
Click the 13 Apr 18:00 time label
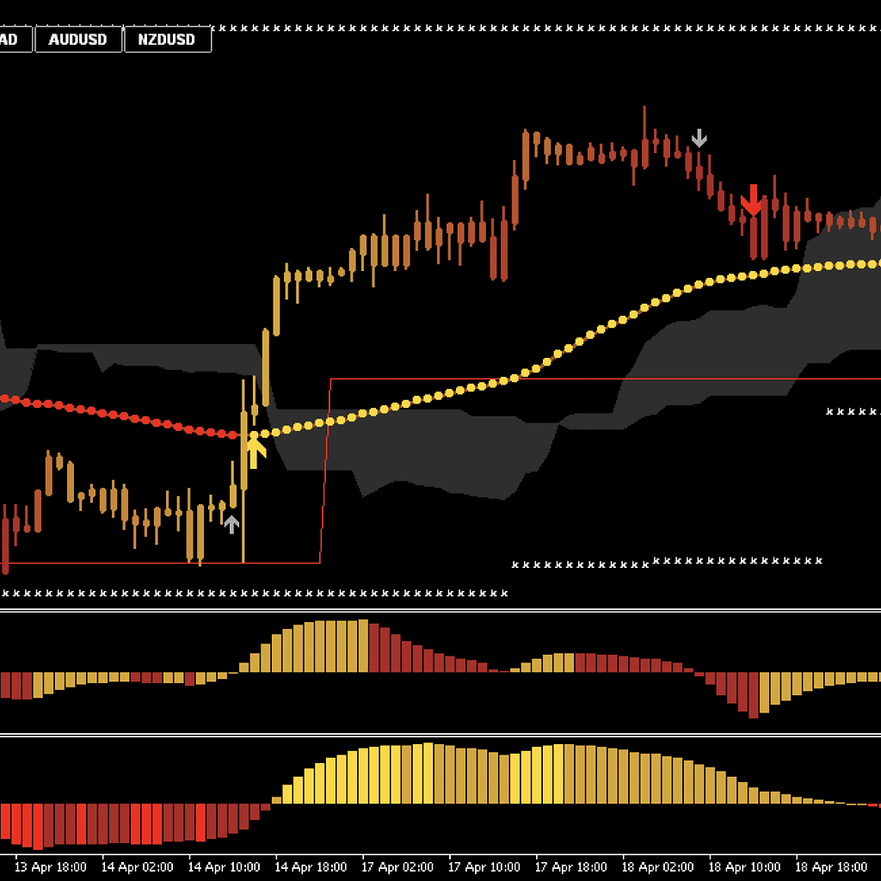tap(50, 866)
